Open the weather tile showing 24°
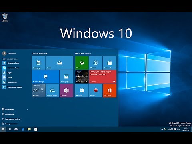This screenshot has width=192, height=144. pos(39,90)
